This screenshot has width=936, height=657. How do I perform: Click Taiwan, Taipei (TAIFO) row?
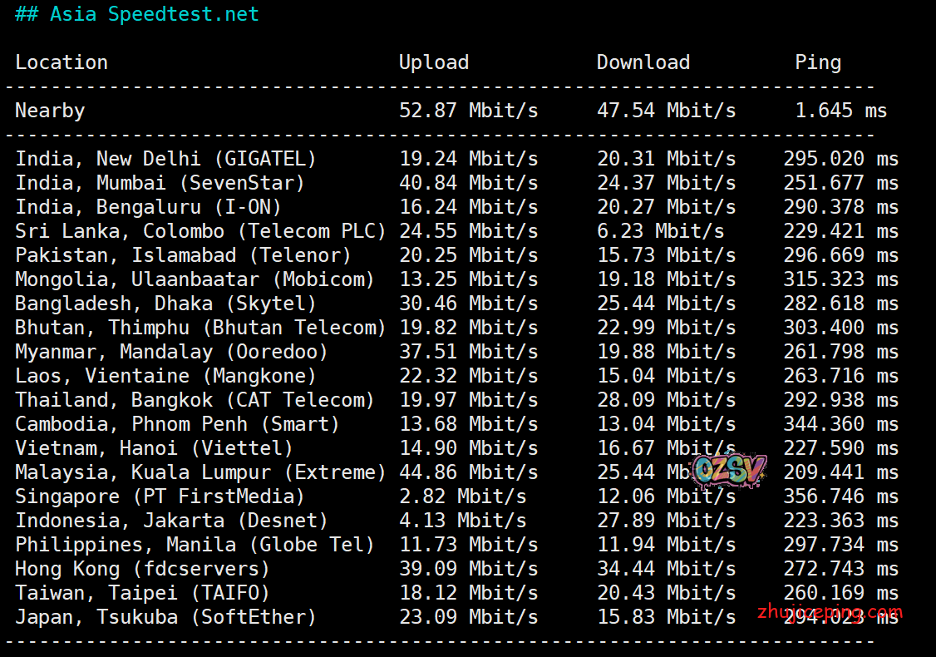tap(142, 593)
